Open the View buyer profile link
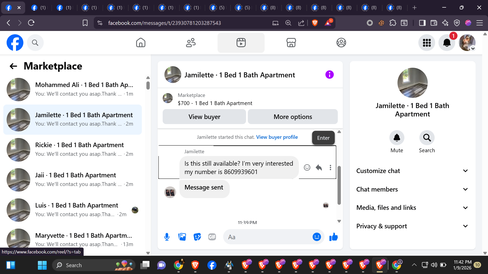This screenshot has width=488, height=274. pos(277,137)
